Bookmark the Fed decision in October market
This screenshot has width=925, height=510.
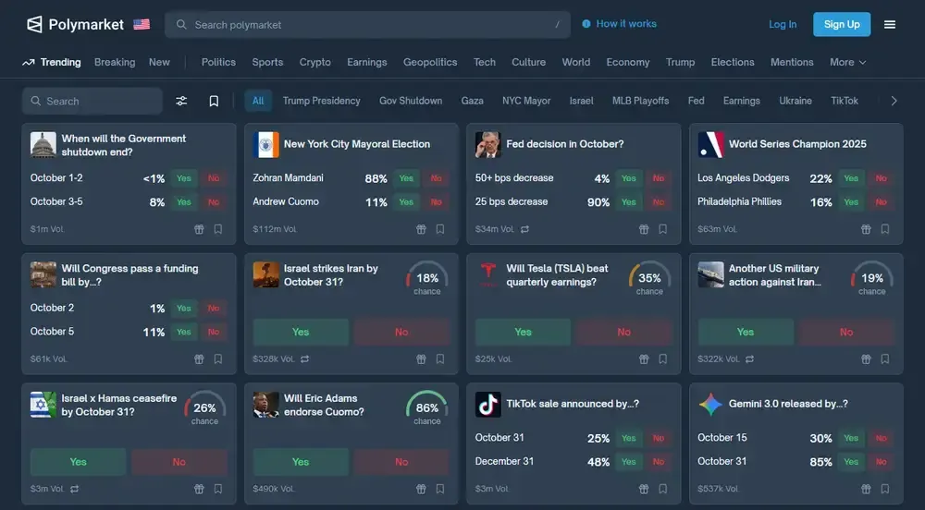coord(662,229)
